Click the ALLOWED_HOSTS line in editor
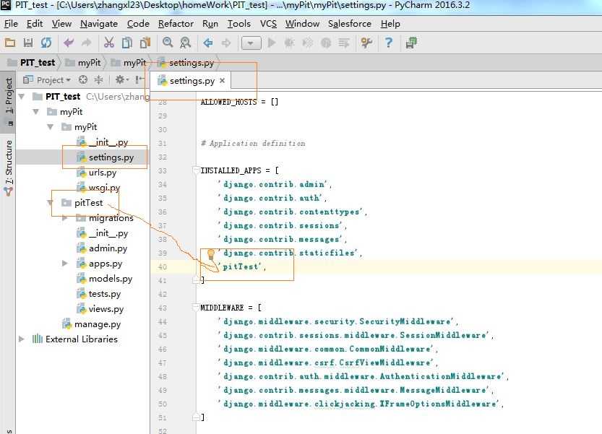602x434 pixels. click(x=239, y=102)
